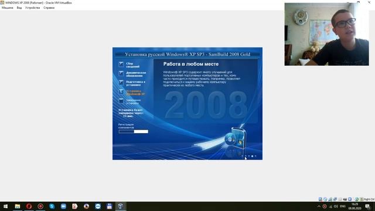Click the Right Ctrl host key label
This screenshot has height=211, width=375.
pos(369,199)
